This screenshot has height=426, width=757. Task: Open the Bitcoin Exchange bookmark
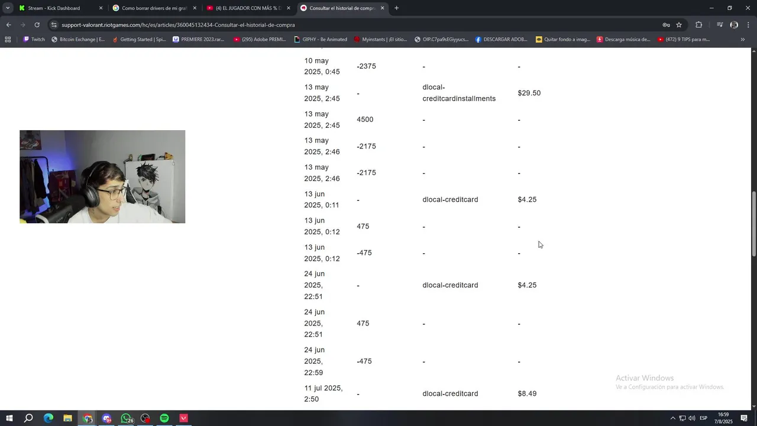click(78, 40)
